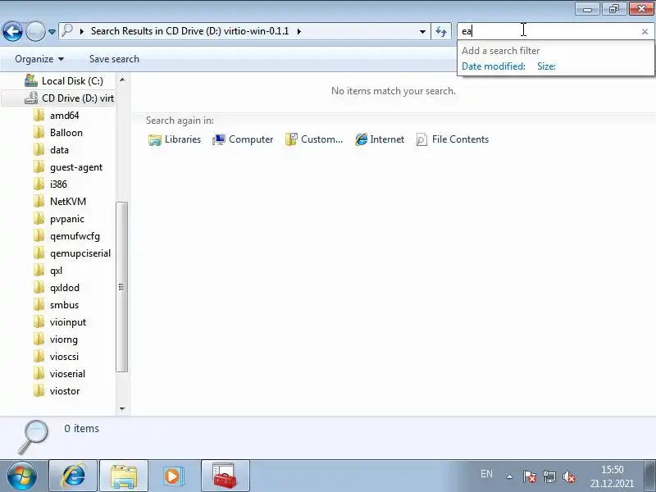
Task: Click Save search in the toolbar
Action: click(114, 59)
